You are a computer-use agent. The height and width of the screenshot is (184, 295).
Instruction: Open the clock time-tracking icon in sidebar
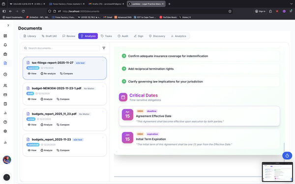point(5,75)
